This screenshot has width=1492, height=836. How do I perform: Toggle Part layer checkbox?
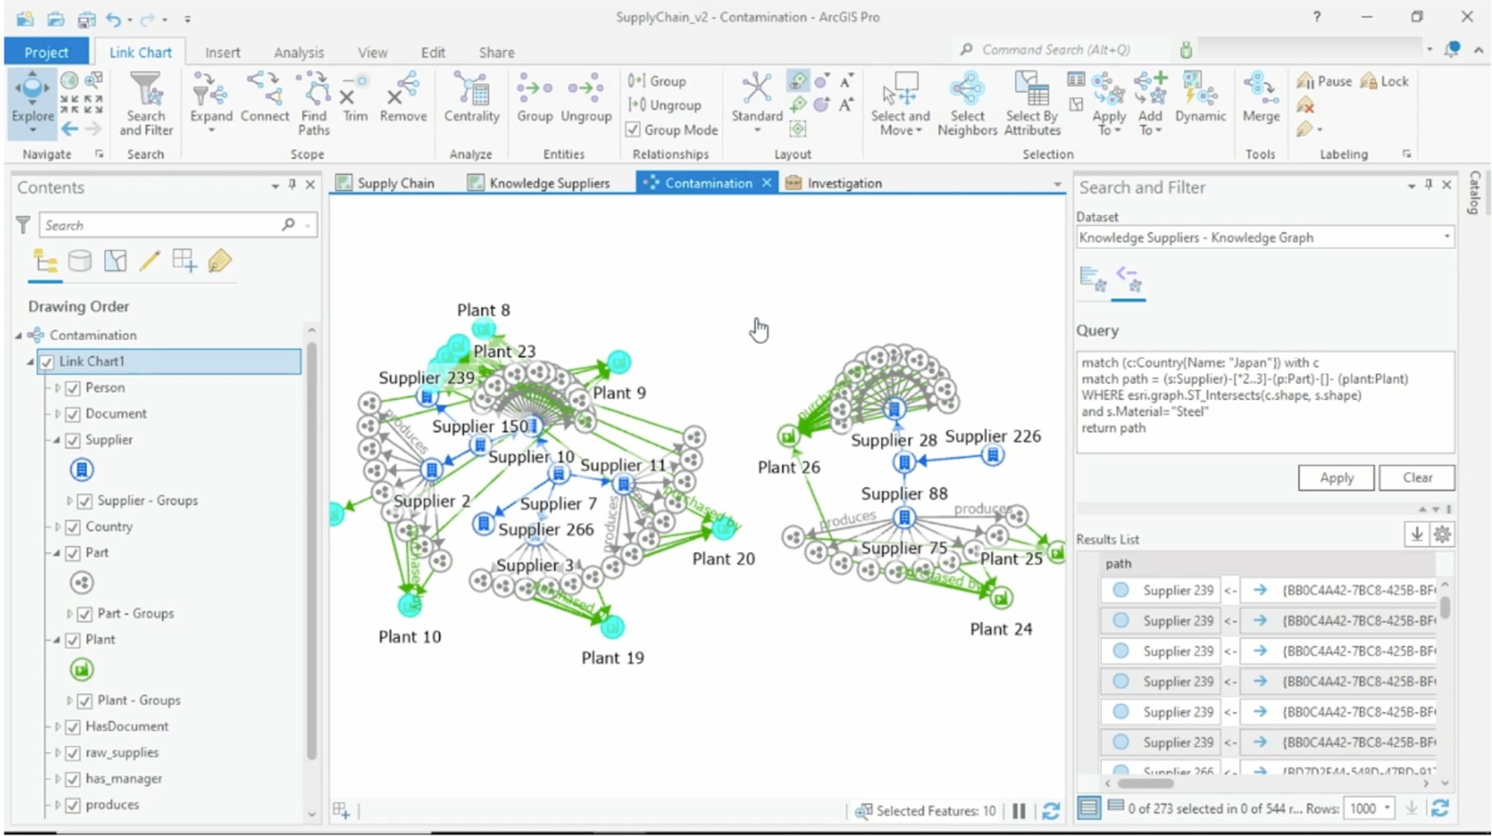tap(72, 553)
